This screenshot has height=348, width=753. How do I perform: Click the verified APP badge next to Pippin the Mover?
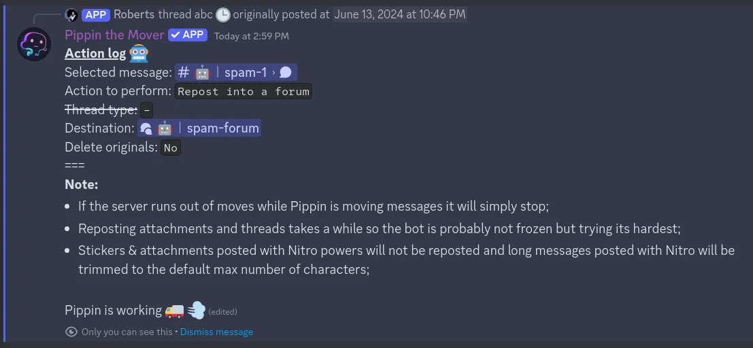187,35
